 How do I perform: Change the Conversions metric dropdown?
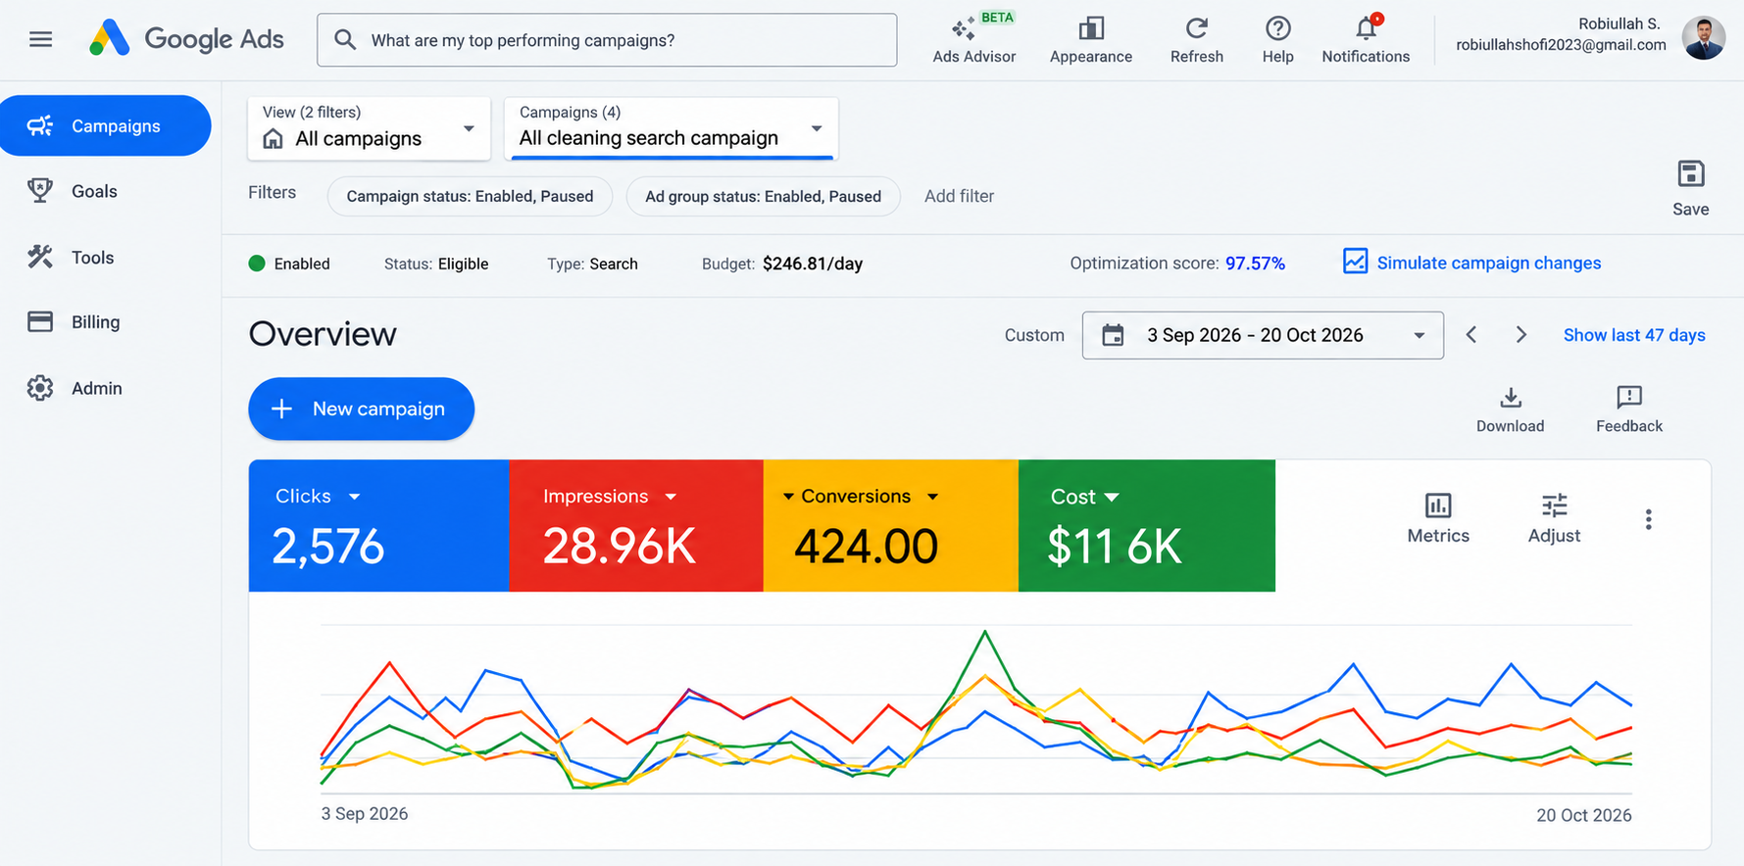click(932, 497)
